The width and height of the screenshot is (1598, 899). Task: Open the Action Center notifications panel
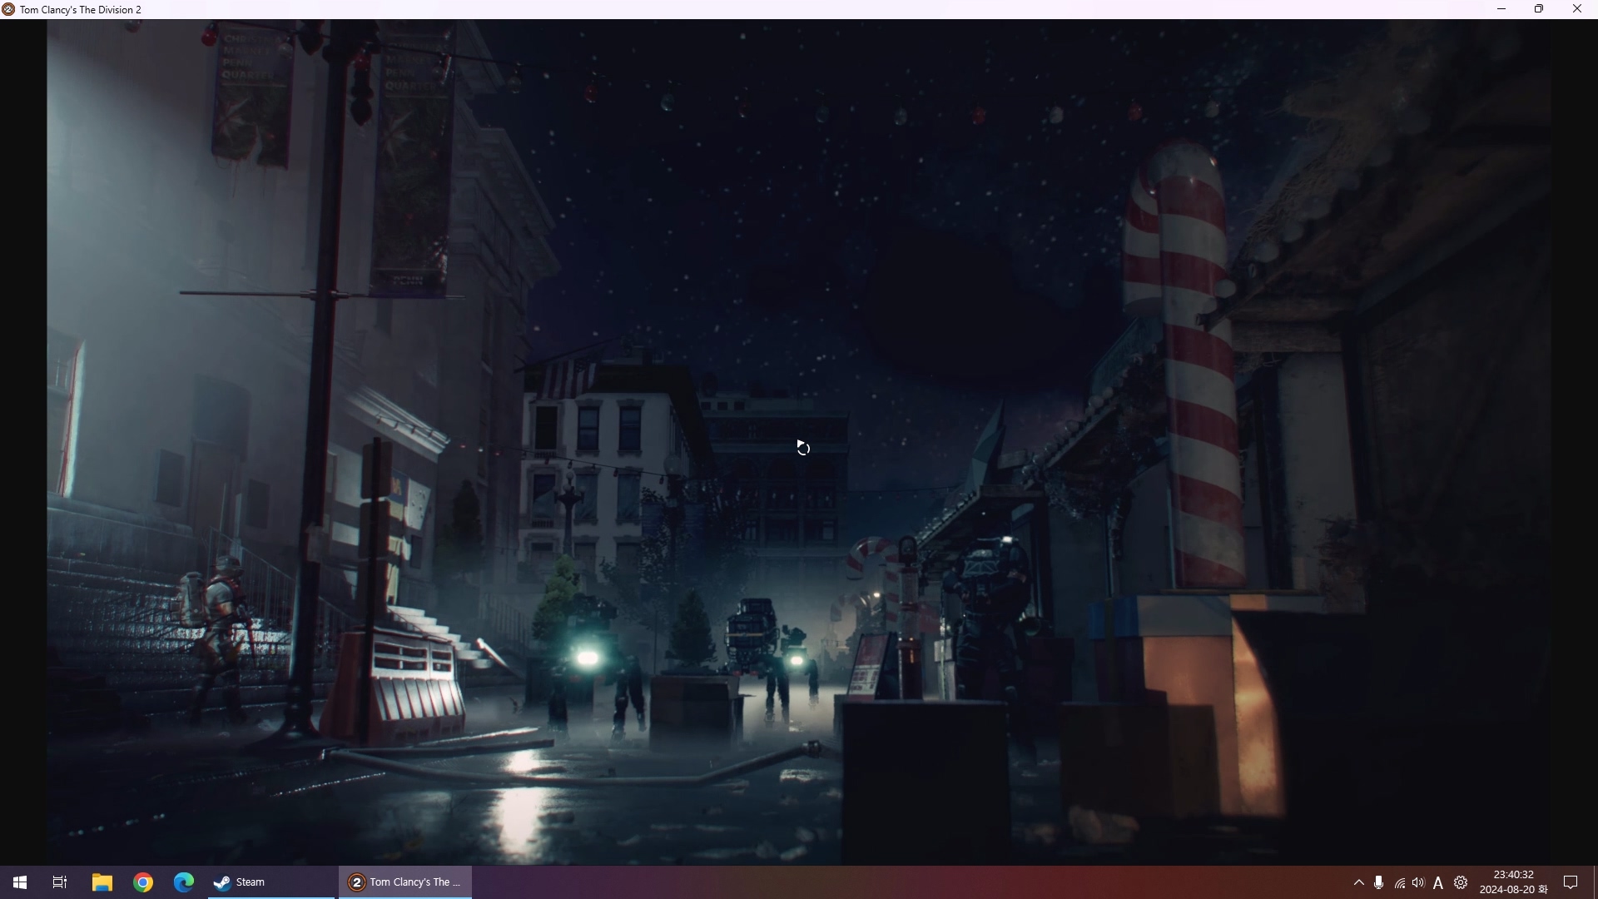pyautogui.click(x=1571, y=882)
